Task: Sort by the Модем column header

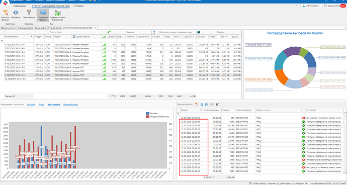Action: pyautogui.click(x=63, y=37)
